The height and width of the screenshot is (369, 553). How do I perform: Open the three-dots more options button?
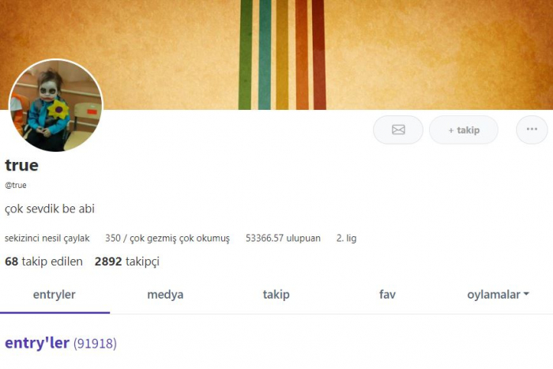[532, 130]
